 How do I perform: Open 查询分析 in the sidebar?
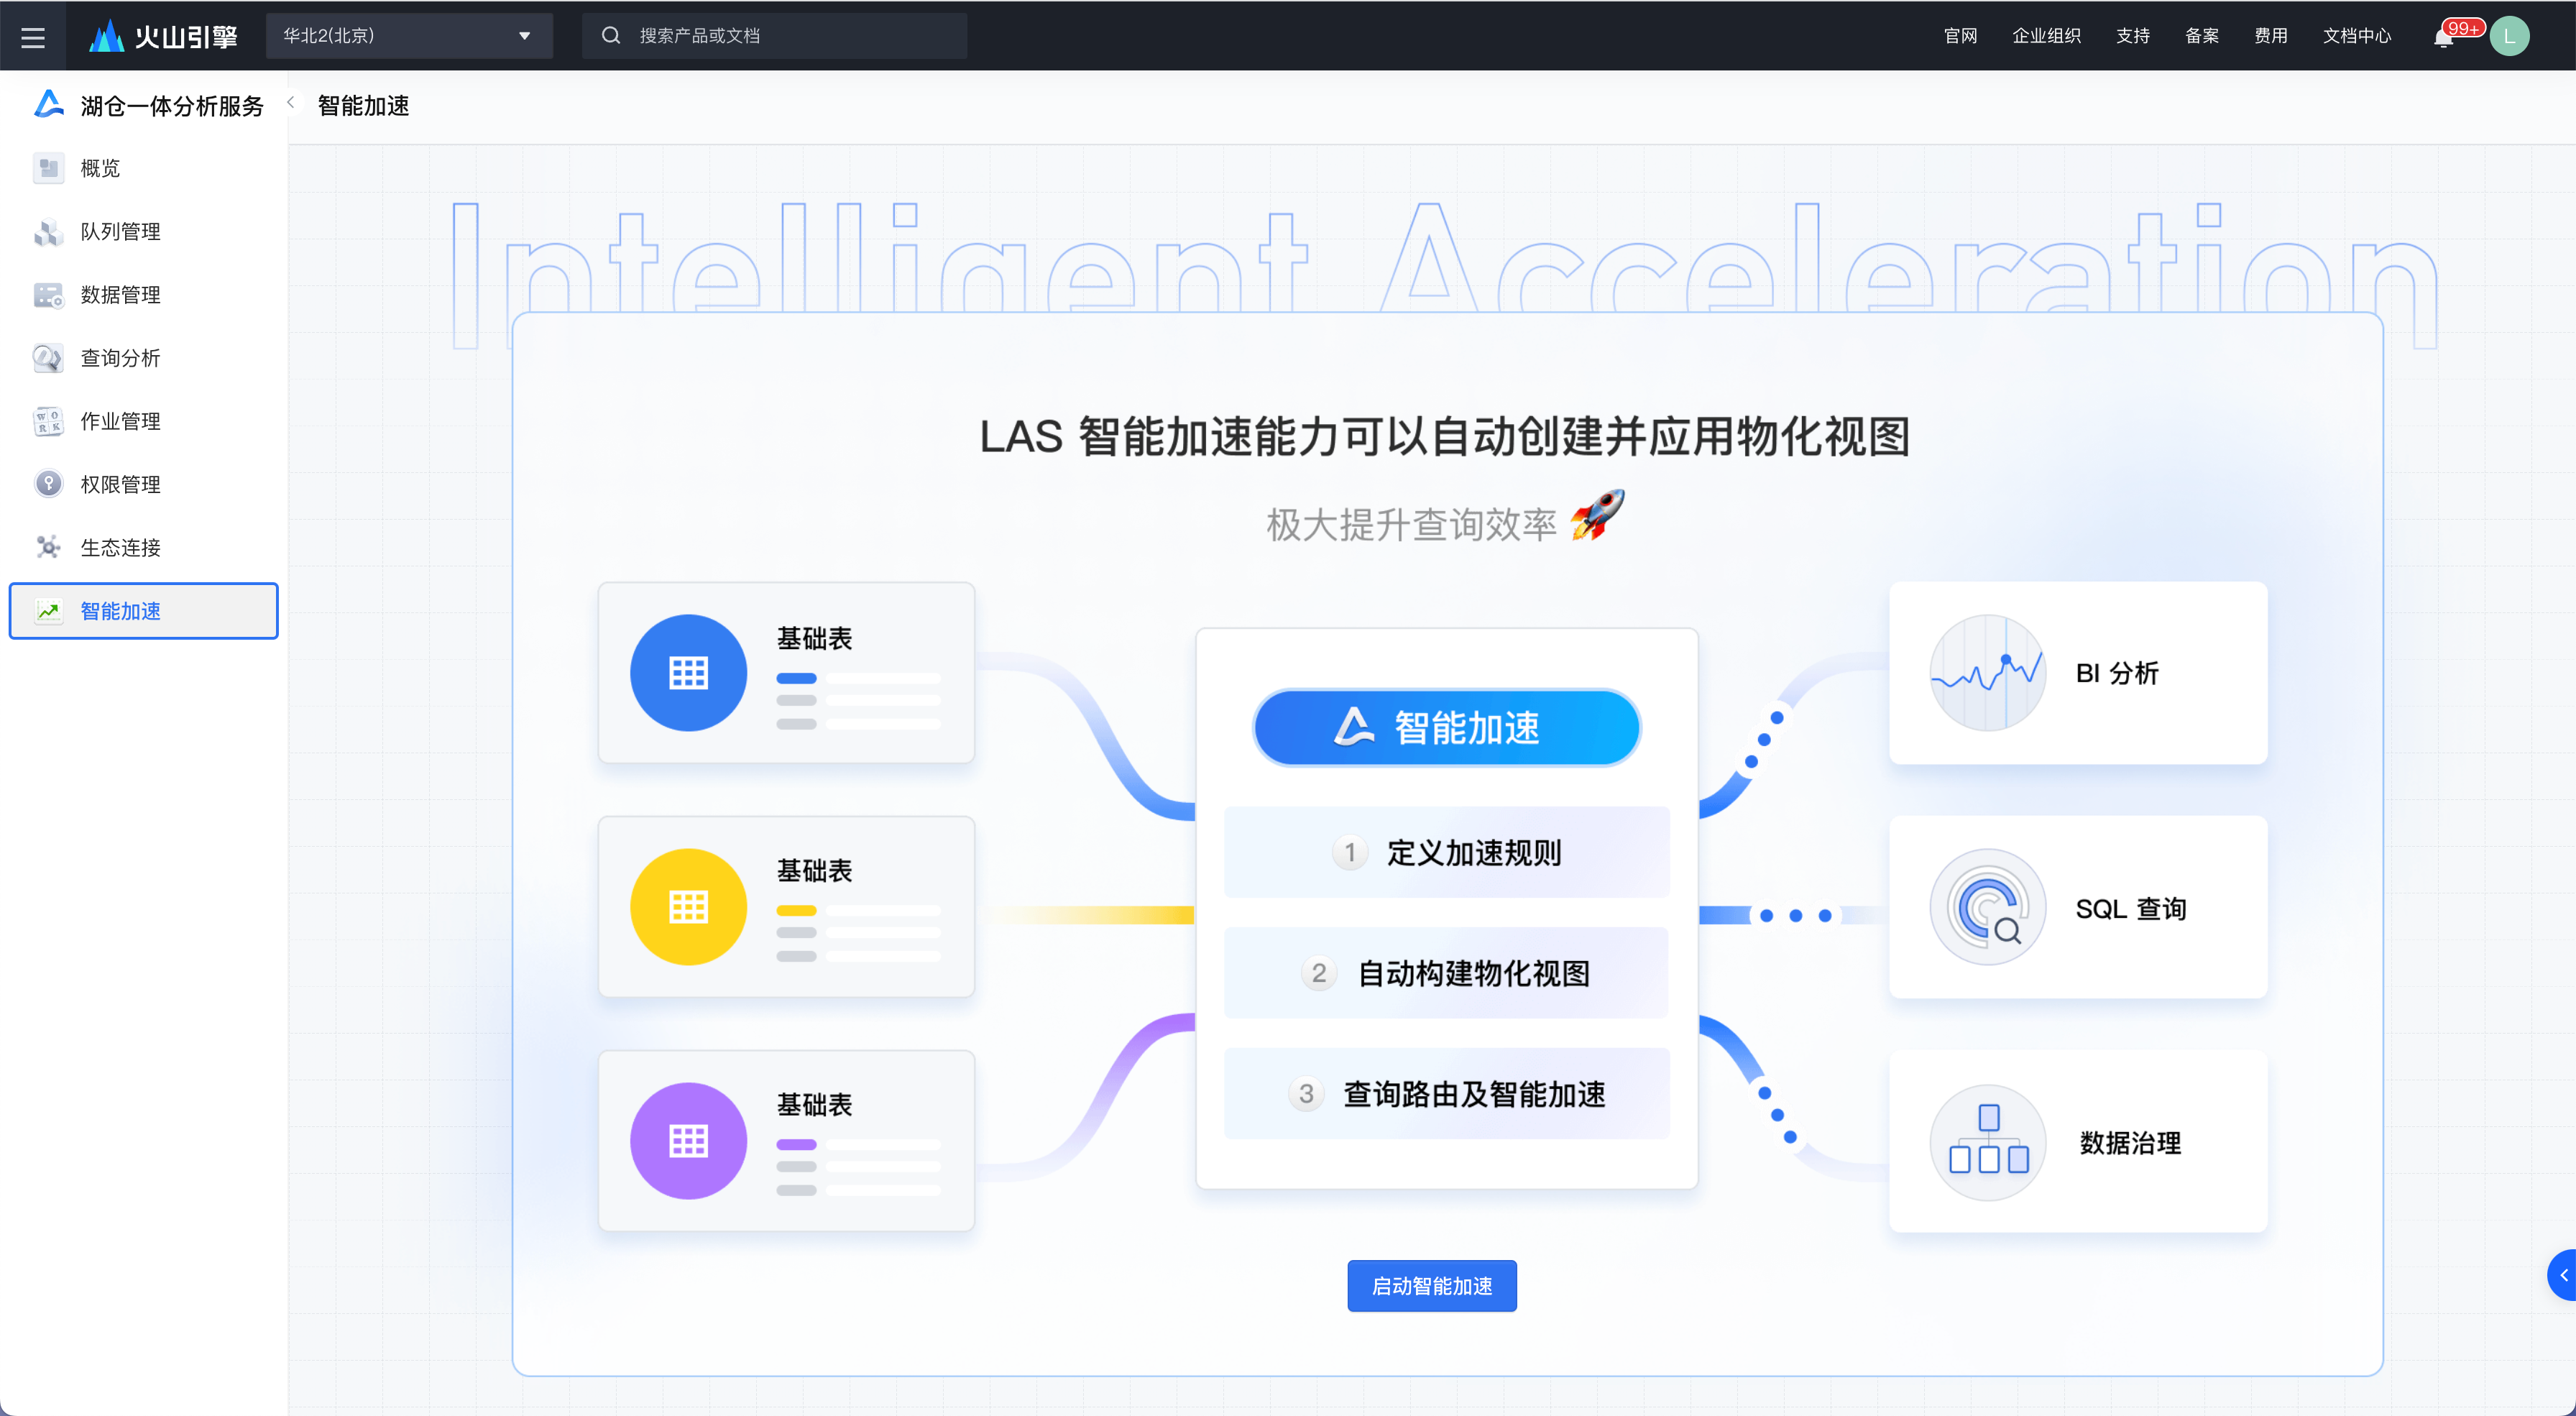pos(144,358)
